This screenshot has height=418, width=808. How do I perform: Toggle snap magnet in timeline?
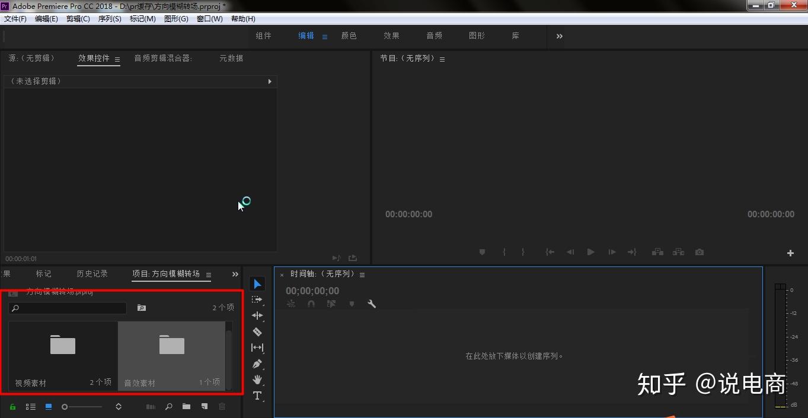coord(311,304)
